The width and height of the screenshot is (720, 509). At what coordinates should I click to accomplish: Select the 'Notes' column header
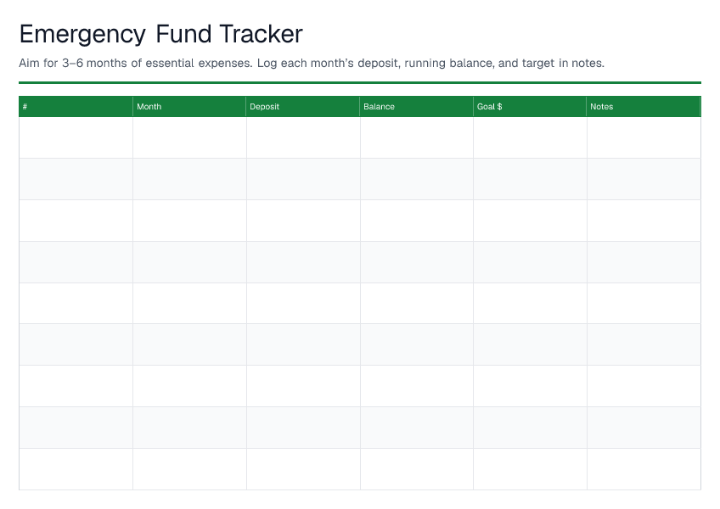click(x=644, y=107)
